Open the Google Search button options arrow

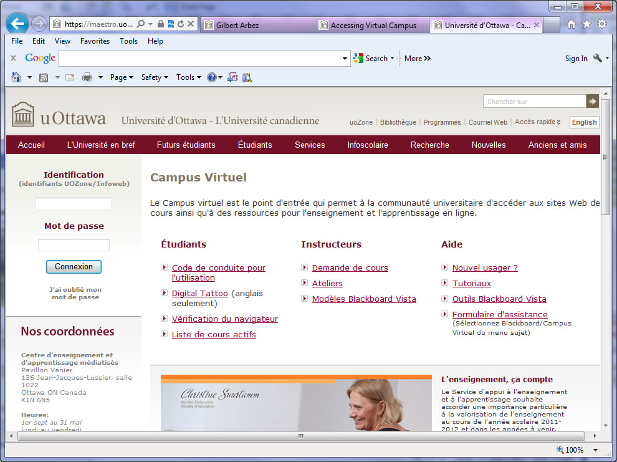(392, 58)
